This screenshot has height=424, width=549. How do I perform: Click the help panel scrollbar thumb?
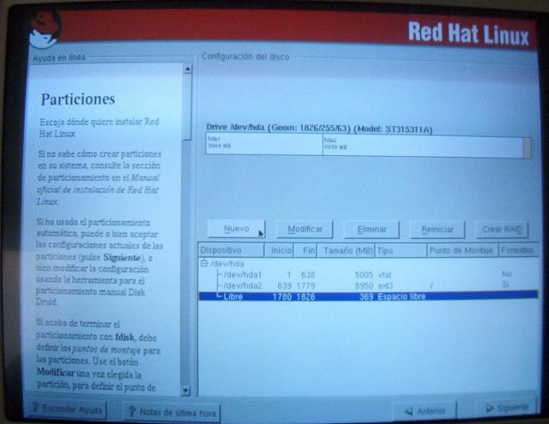tap(187, 106)
